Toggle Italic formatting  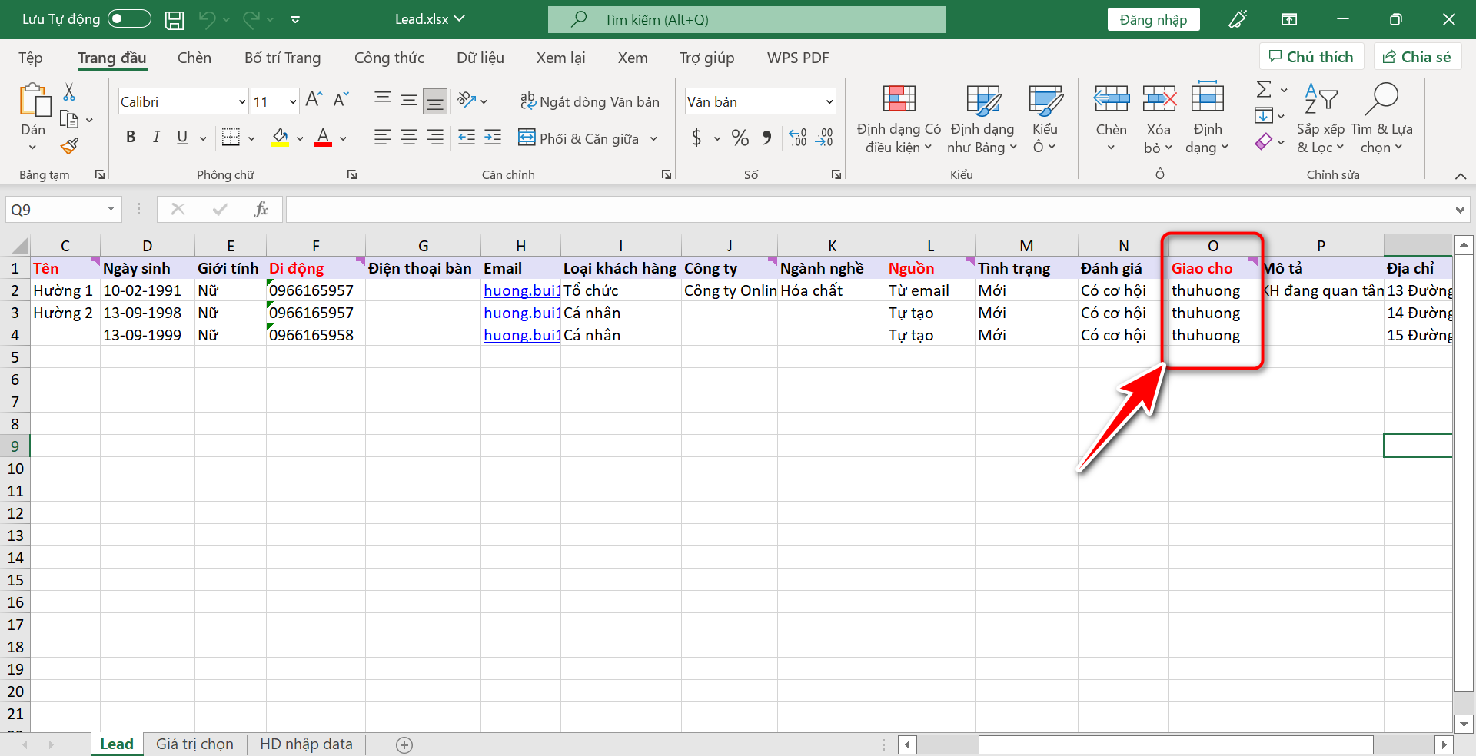point(156,138)
